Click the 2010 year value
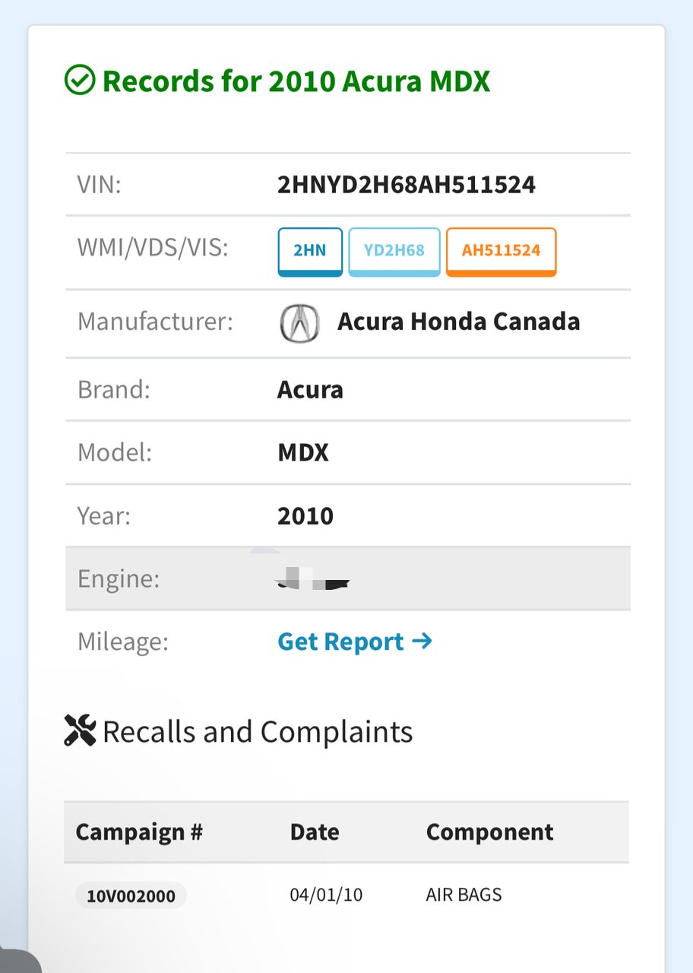This screenshot has width=693, height=973. (x=305, y=516)
